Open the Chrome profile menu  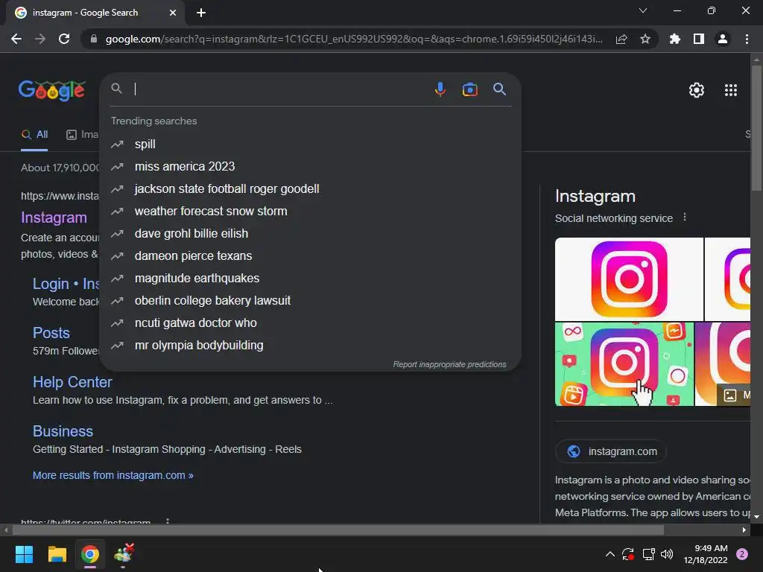point(722,39)
